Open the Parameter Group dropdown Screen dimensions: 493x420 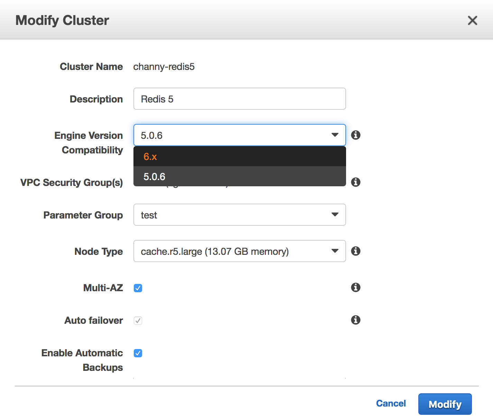239,215
